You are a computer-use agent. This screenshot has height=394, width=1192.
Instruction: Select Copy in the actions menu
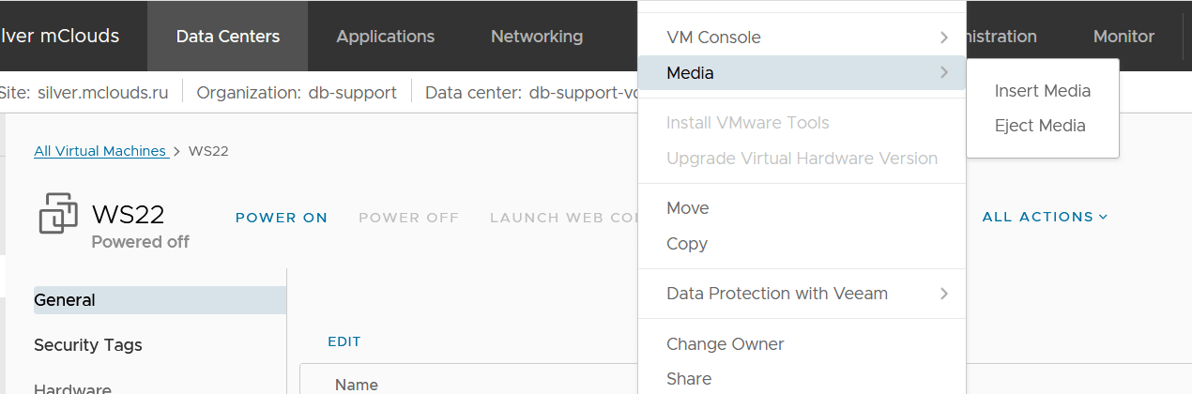point(686,244)
